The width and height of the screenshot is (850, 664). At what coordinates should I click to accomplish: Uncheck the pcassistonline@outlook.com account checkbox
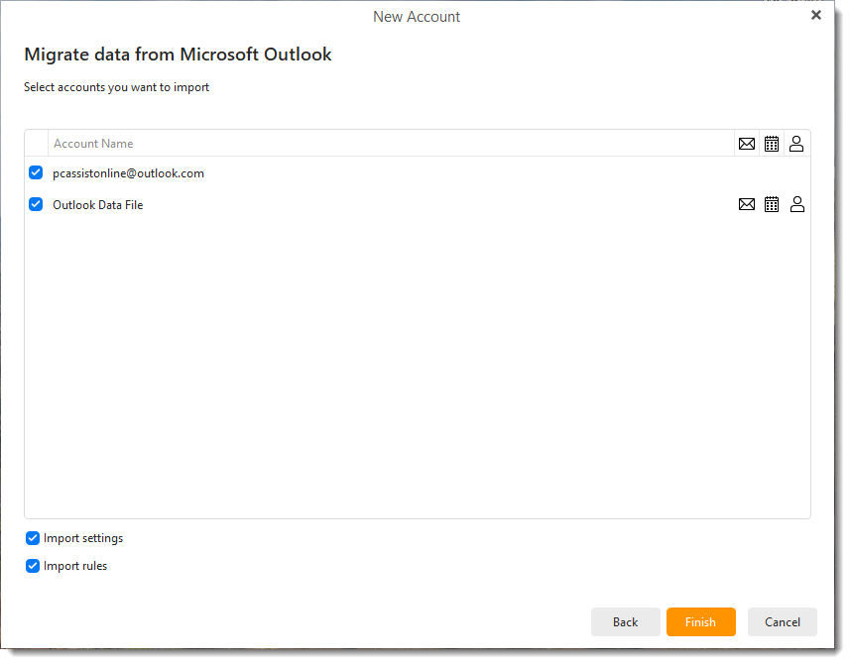(x=36, y=173)
